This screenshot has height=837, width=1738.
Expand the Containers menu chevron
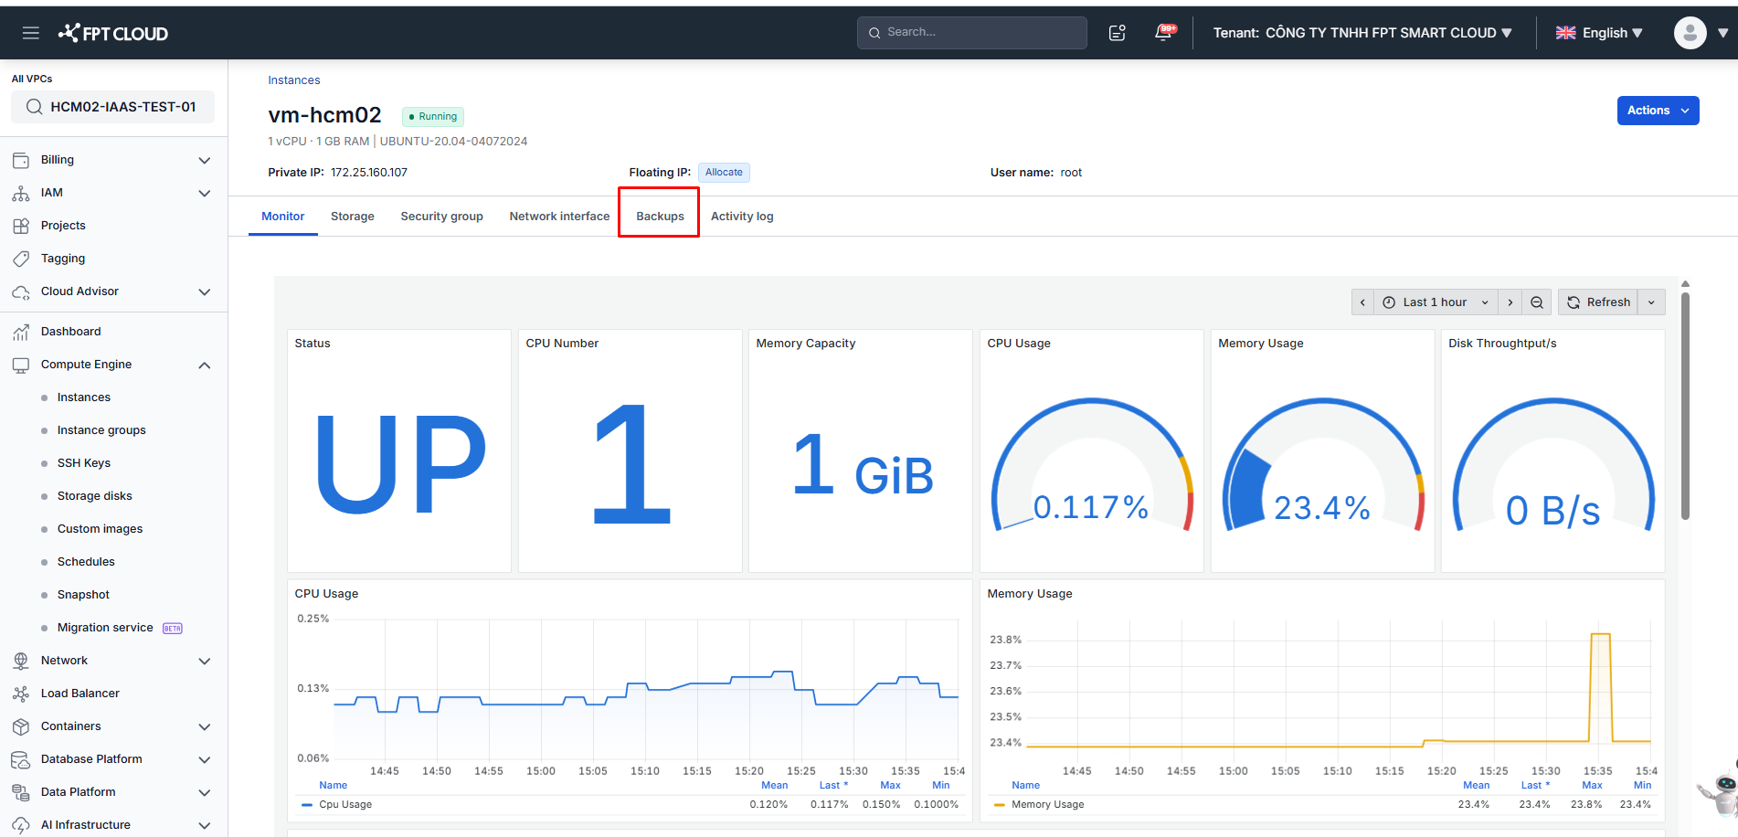tap(205, 727)
